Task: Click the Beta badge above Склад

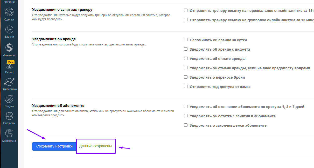Action: click(x=11, y=62)
